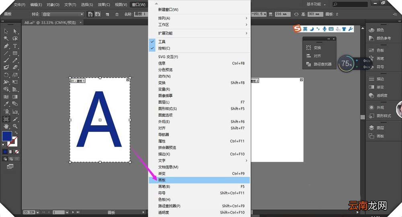Screen dimensions: 402x217
Task: Click the new artboard icon in control bar
Action: point(107,14)
